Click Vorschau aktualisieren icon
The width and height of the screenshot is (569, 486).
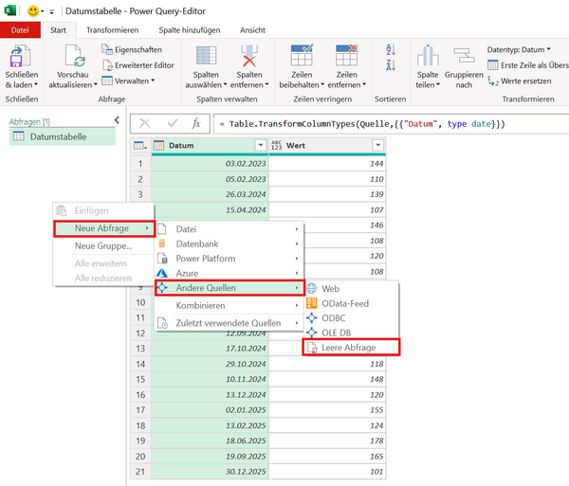pos(72,55)
